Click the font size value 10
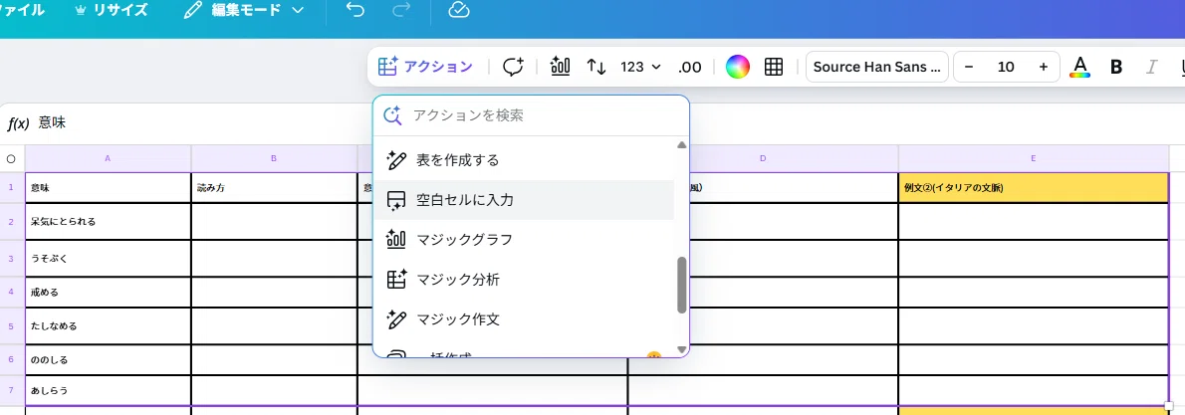 pyautogui.click(x=1006, y=67)
